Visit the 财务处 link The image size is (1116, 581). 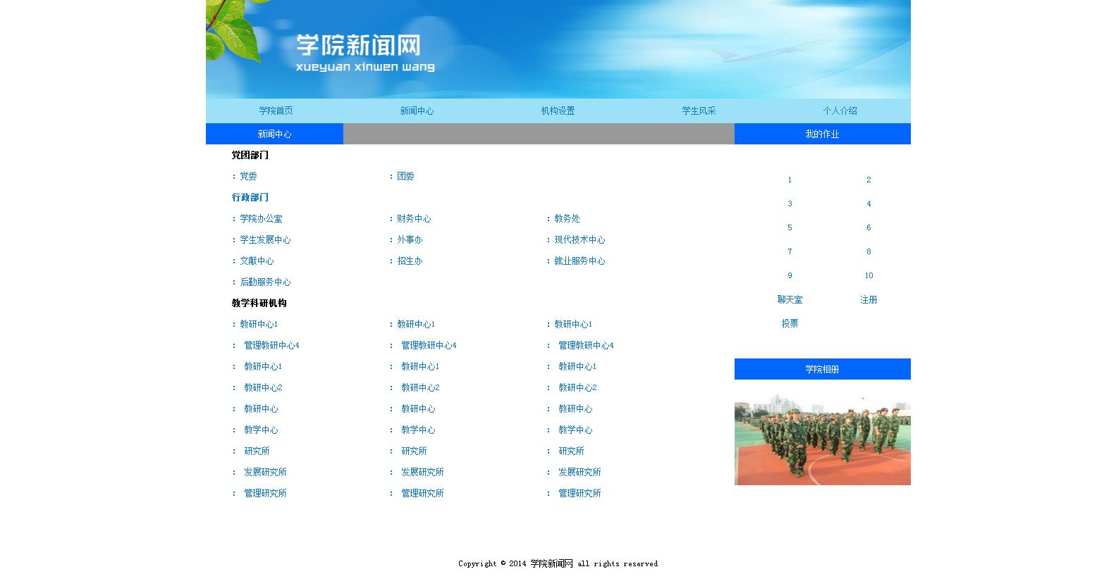[x=413, y=218]
